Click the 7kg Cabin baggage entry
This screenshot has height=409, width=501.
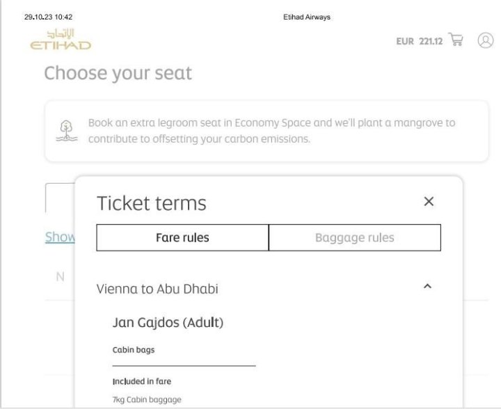click(x=147, y=399)
